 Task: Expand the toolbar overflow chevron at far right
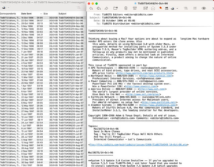click(213, 8)
